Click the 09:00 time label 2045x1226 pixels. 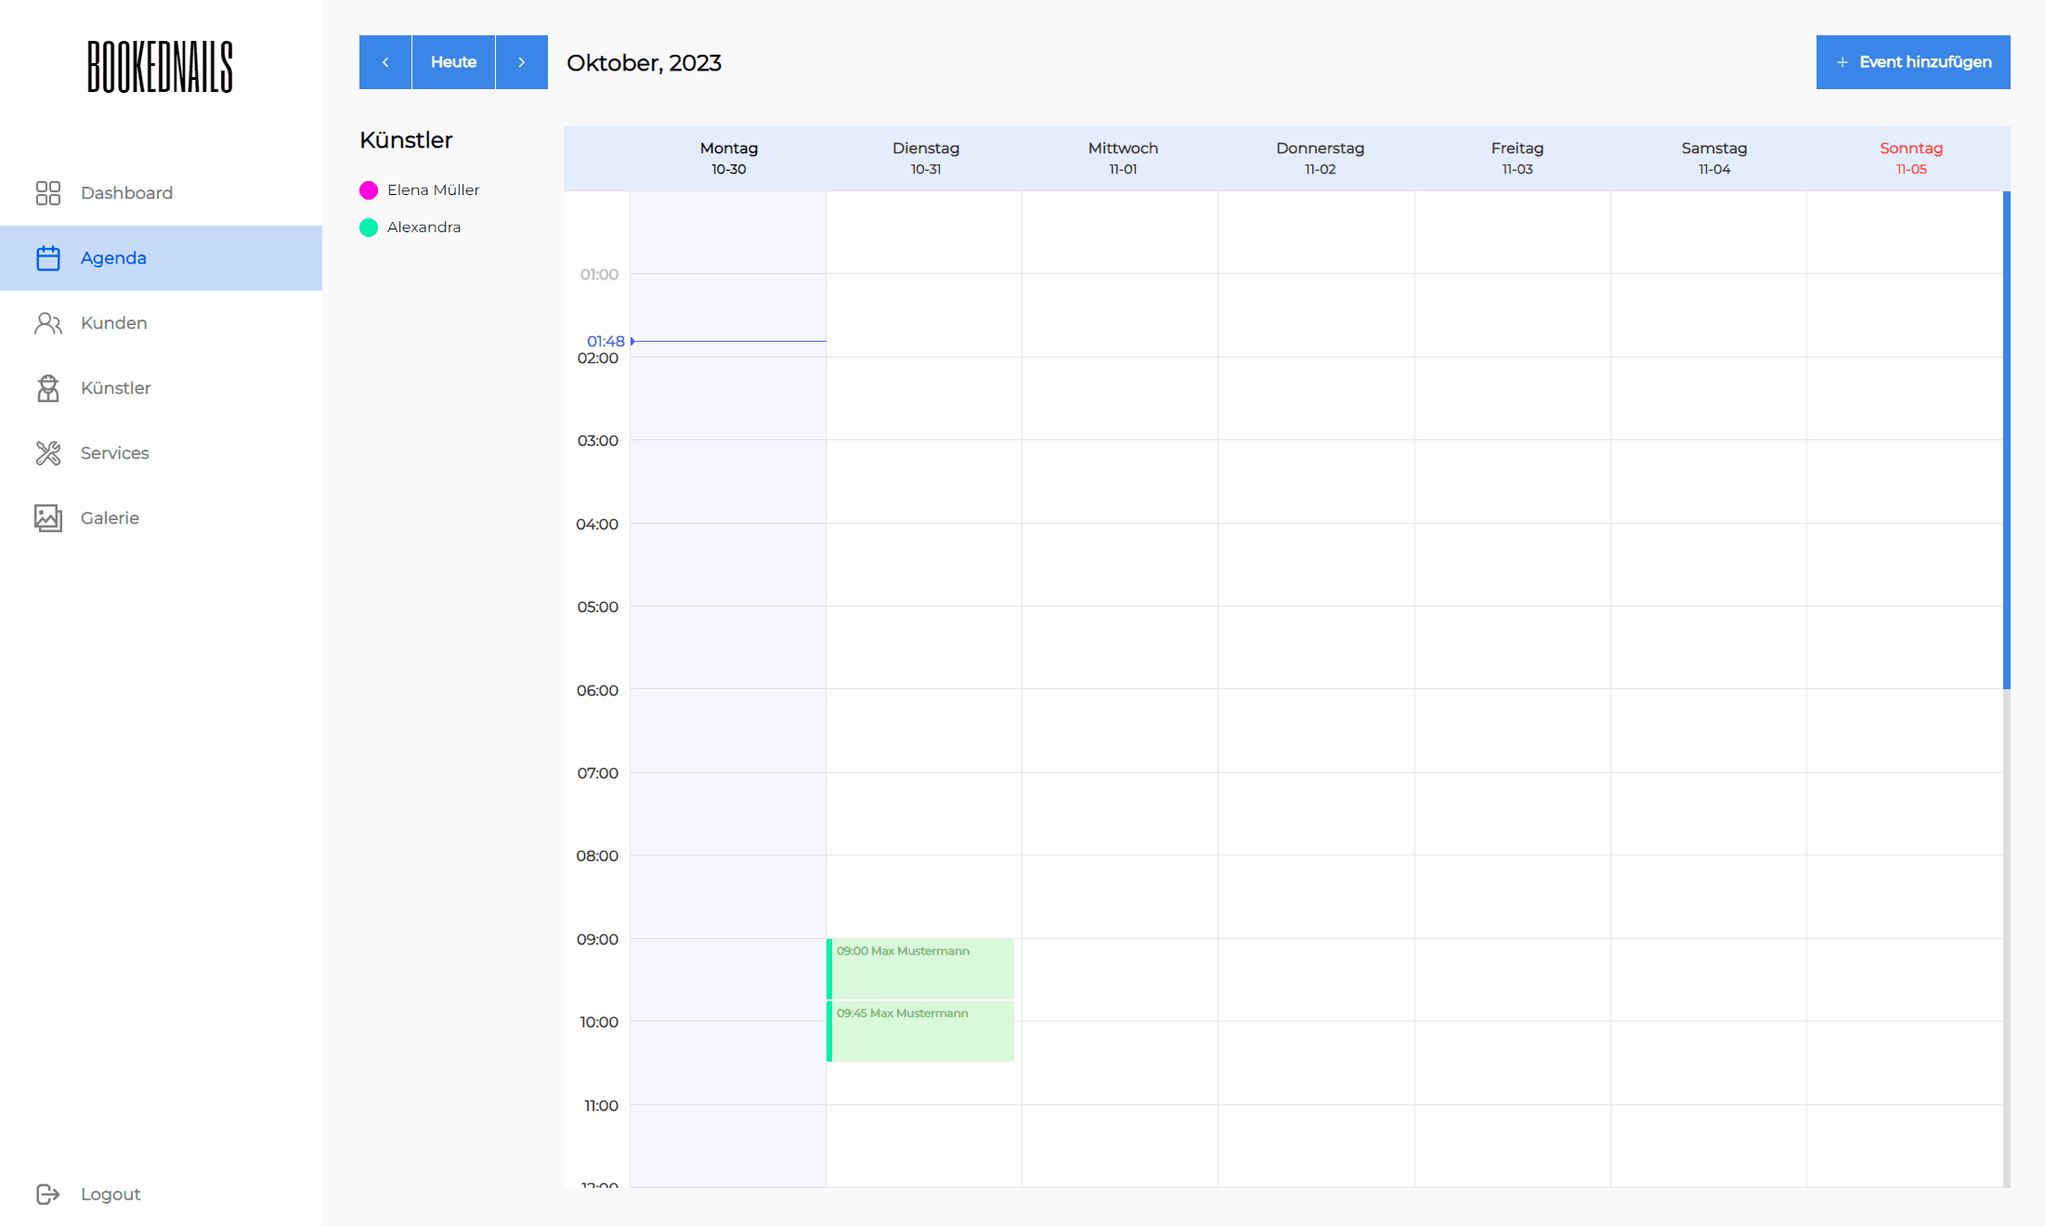[x=597, y=939]
